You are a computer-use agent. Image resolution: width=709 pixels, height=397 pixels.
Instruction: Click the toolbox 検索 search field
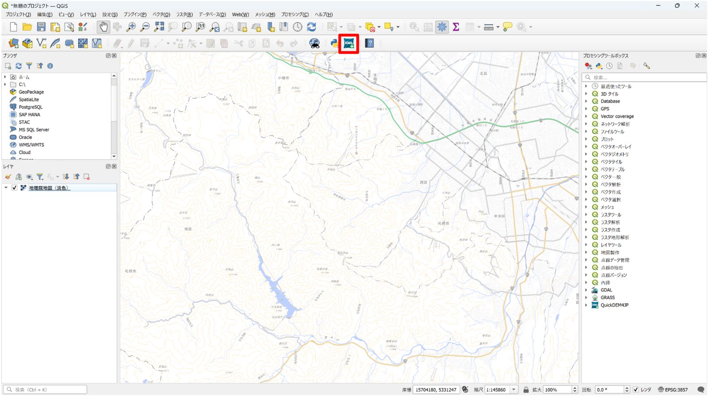point(644,77)
